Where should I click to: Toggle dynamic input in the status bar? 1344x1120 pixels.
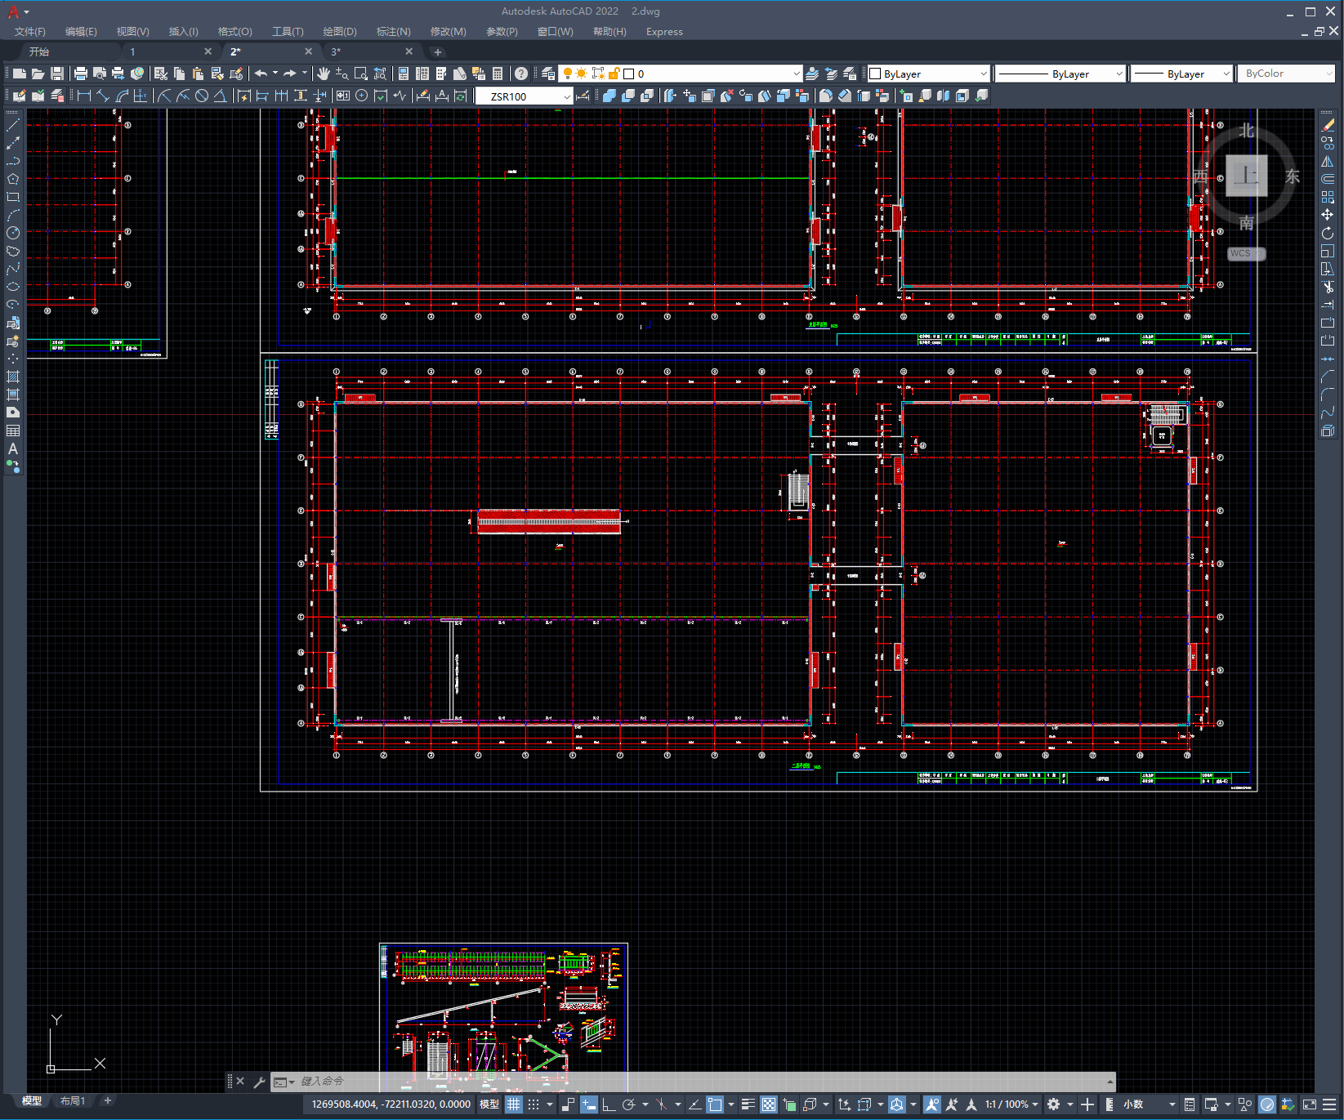[x=588, y=1104]
